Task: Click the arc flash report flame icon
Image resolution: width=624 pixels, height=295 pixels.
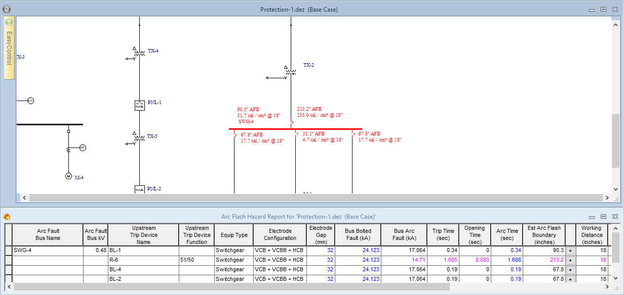Action: click(x=7, y=217)
